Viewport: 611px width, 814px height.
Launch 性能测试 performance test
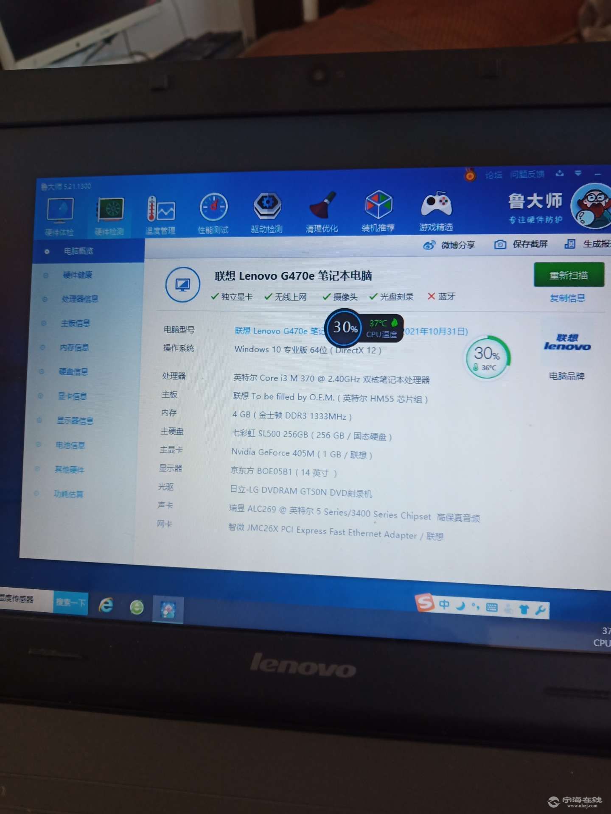pos(213,214)
